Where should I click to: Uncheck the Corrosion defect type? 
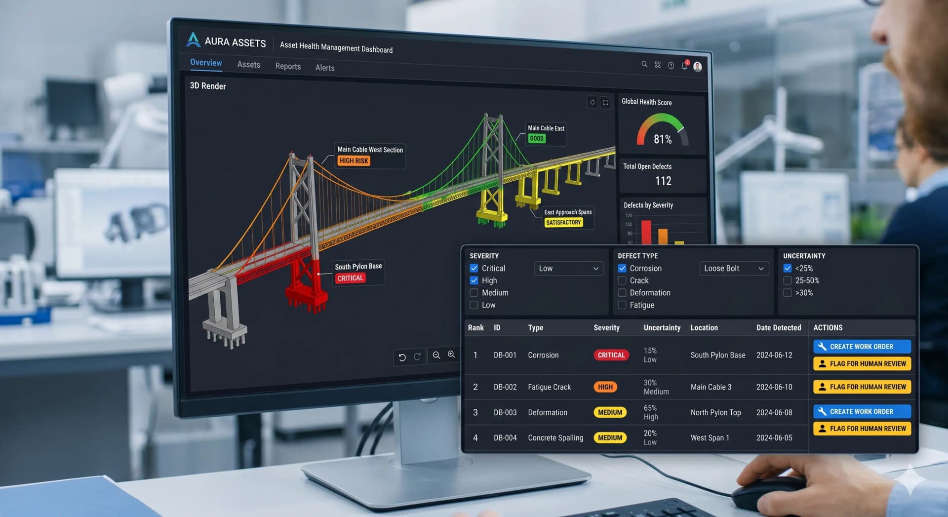(x=622, y=268)
